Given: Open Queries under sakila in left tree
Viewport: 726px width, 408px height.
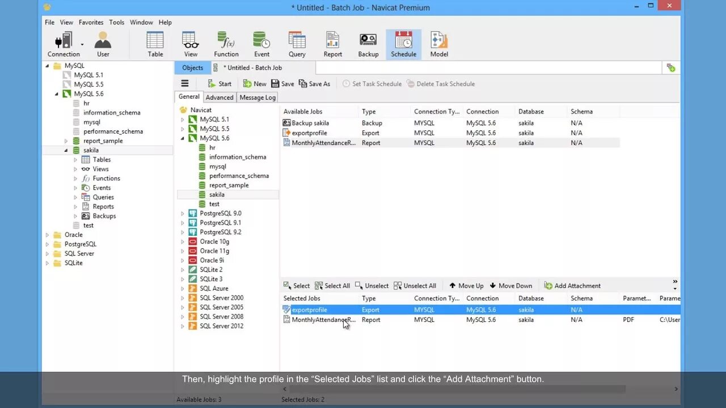Looking at the screenshot, I should pyautogui.click(x=103, y=197).
